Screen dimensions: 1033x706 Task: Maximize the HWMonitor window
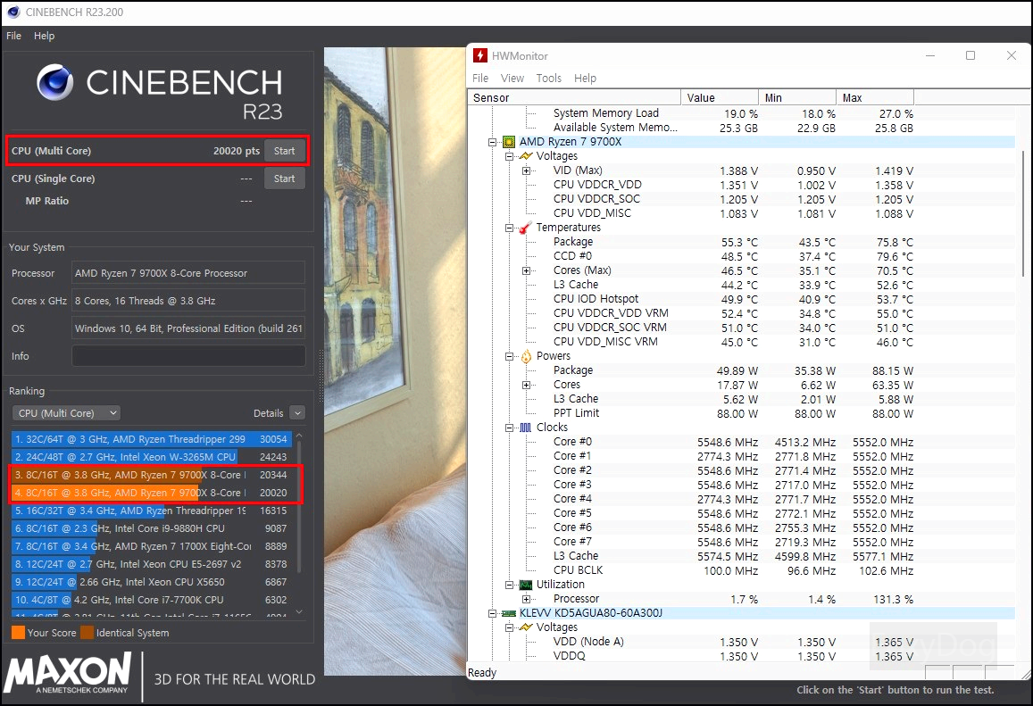[x=971, y=55]
